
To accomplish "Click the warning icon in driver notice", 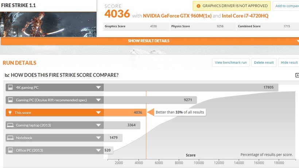I will click(198, 6).
